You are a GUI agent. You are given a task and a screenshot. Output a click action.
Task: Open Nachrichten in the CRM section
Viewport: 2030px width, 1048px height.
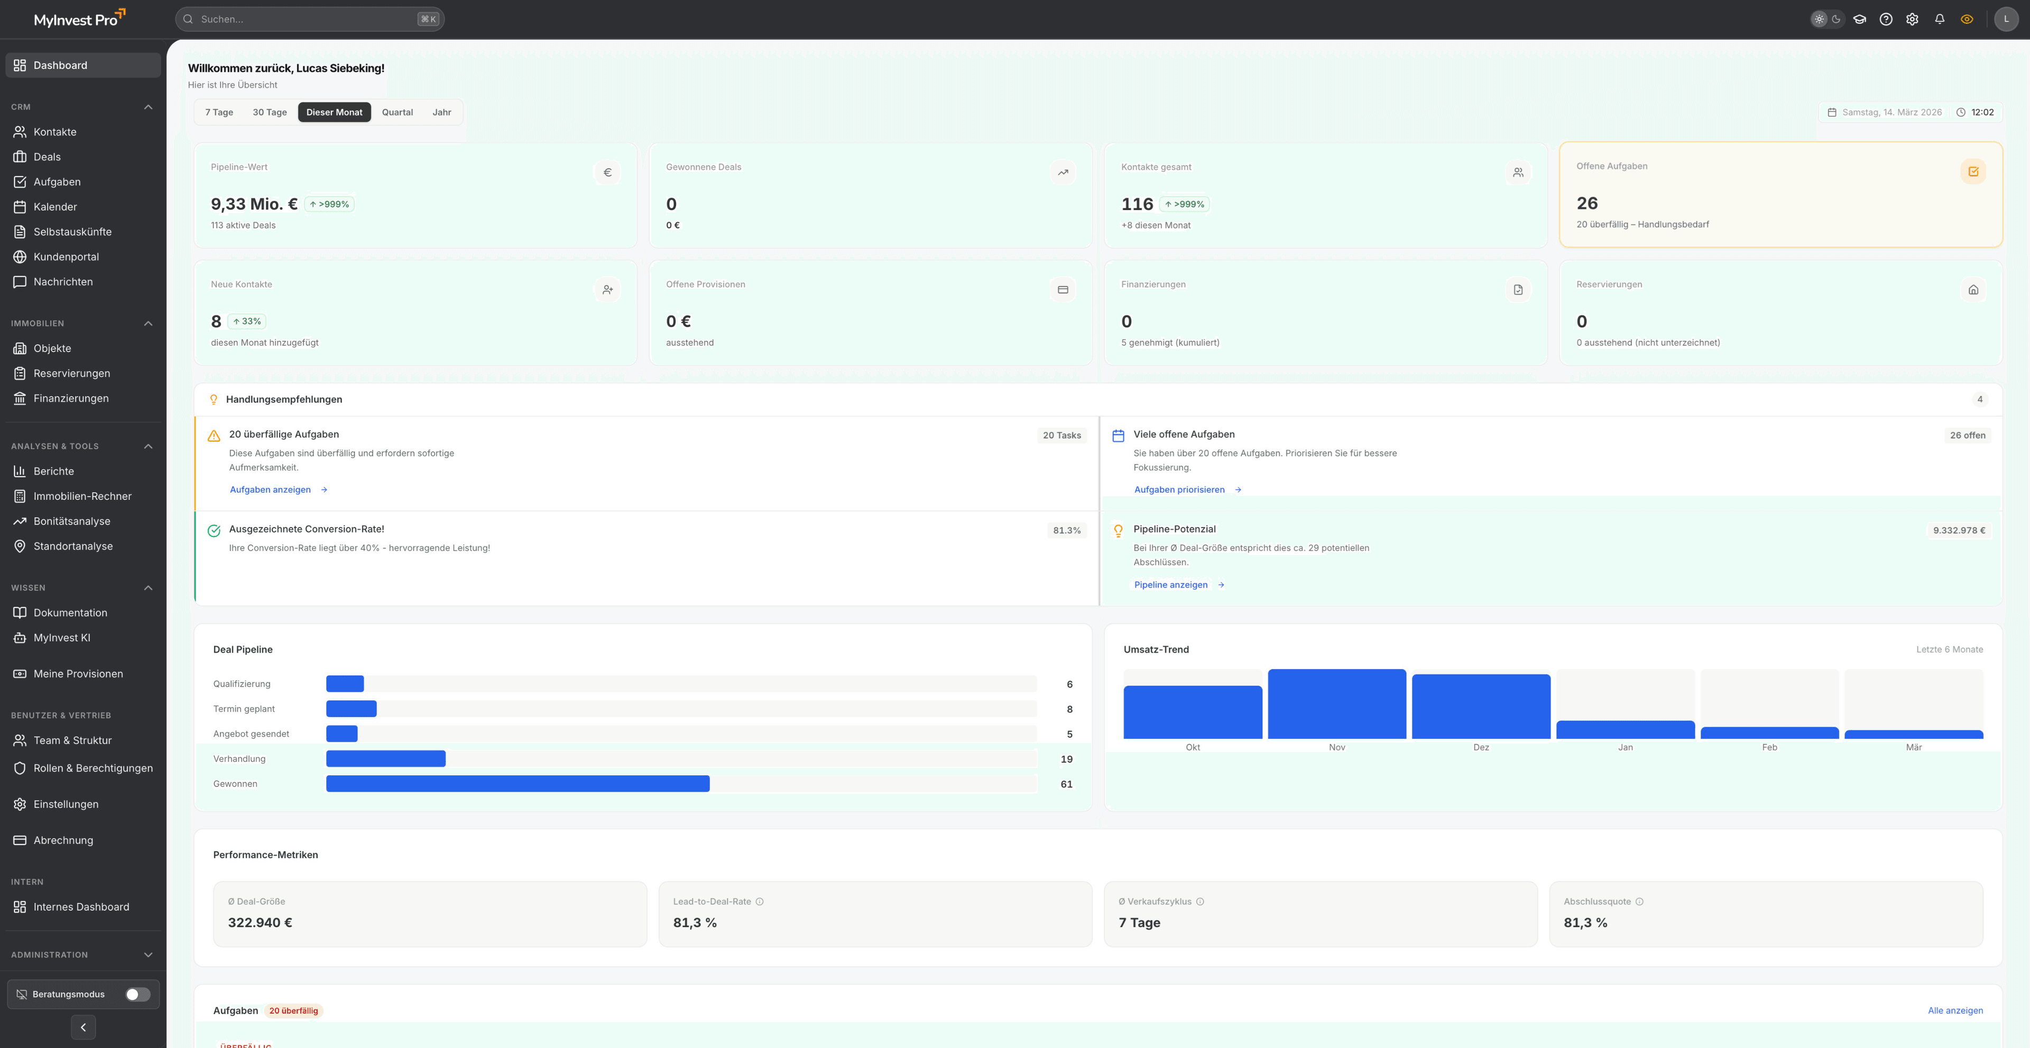[x=63, y=281]
